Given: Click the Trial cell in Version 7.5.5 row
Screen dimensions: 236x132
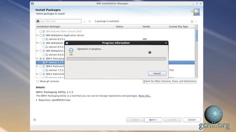Looking at the screenshot, I should [x=171, y=70].
